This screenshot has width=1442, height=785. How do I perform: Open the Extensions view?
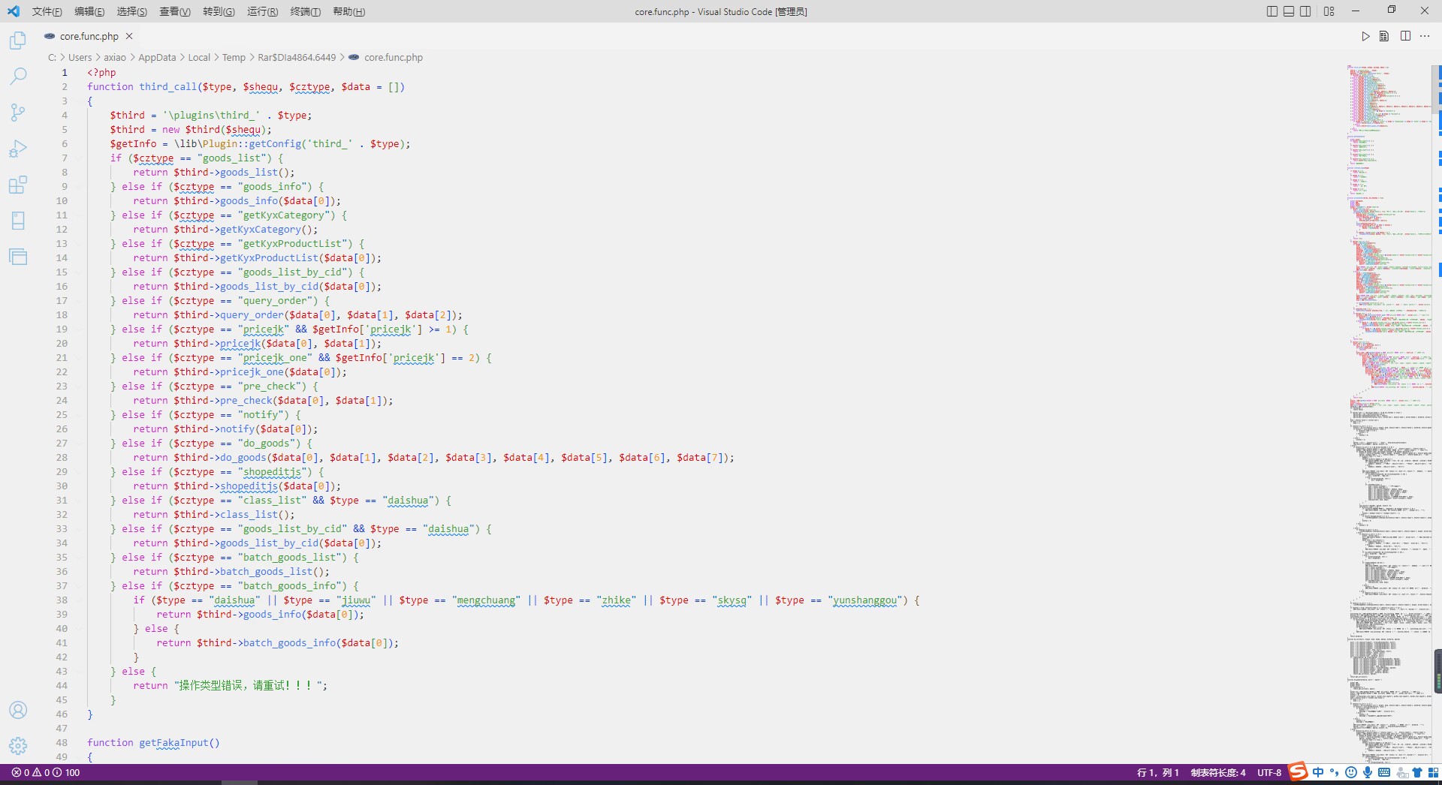(x=18, y=185)
